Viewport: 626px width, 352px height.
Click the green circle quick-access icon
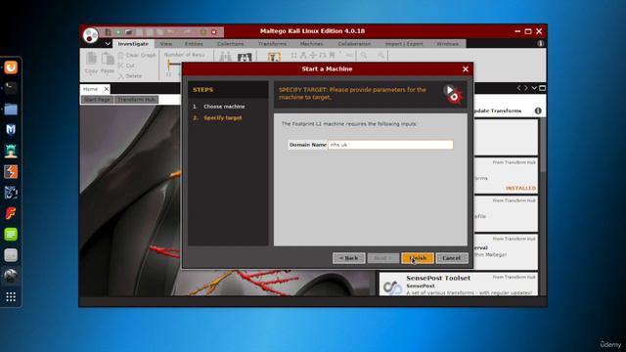pyautogui.click(x=118, y=32)
